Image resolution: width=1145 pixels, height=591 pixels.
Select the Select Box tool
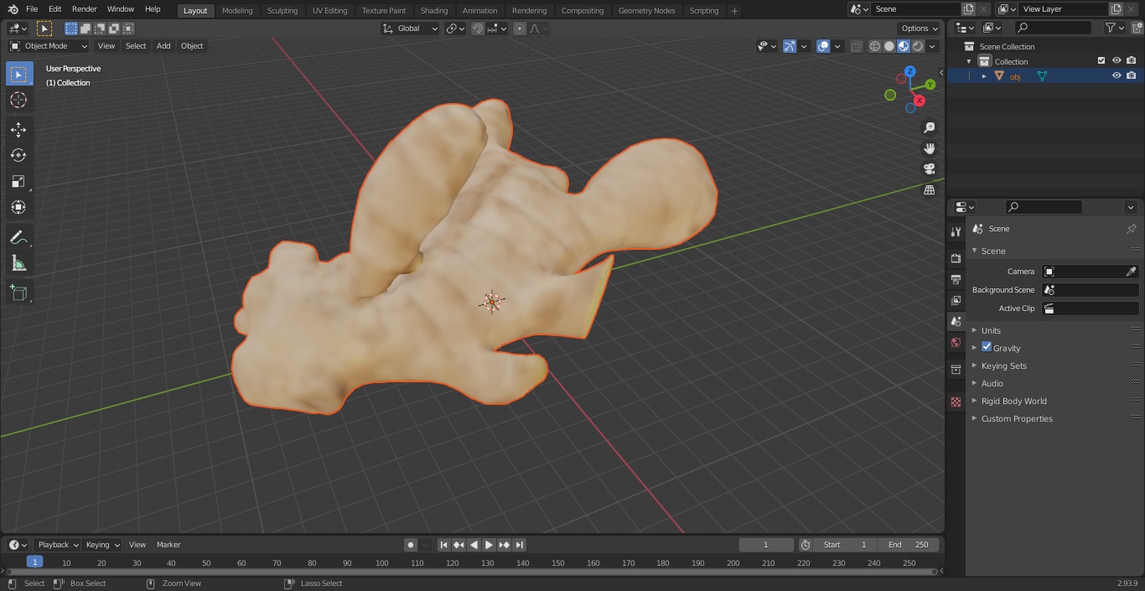[18, 74]
